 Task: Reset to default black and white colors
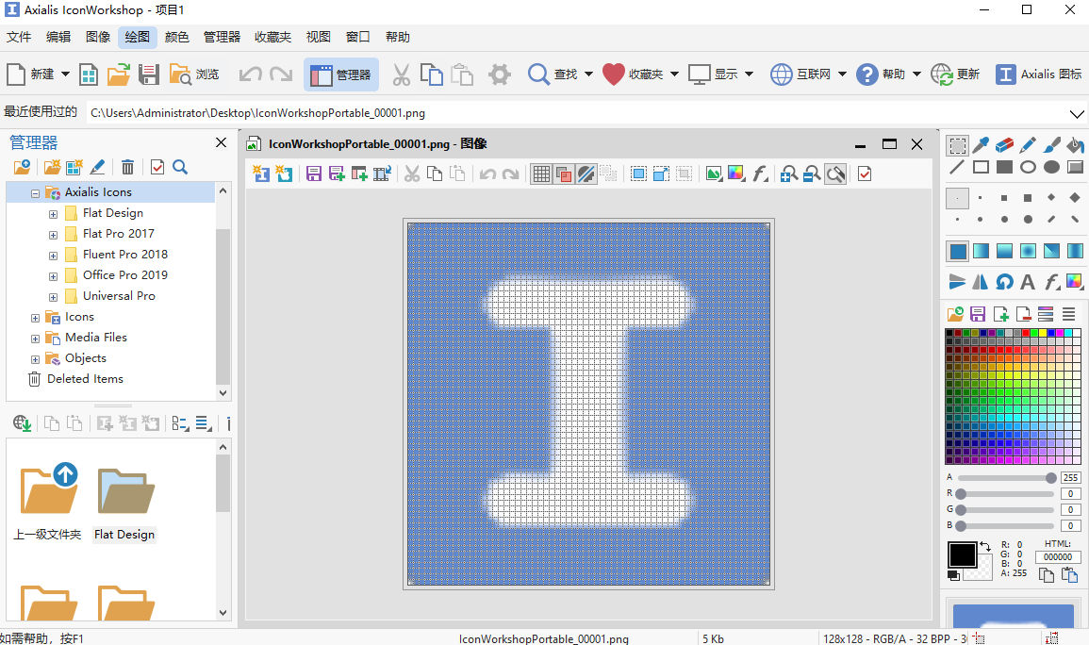[x=953, y=575]
